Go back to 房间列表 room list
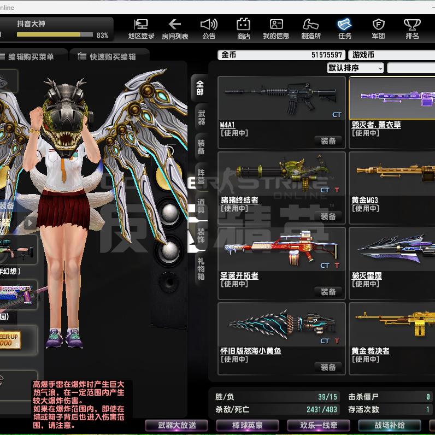The image size is (435, 435). tap(175, 28)
